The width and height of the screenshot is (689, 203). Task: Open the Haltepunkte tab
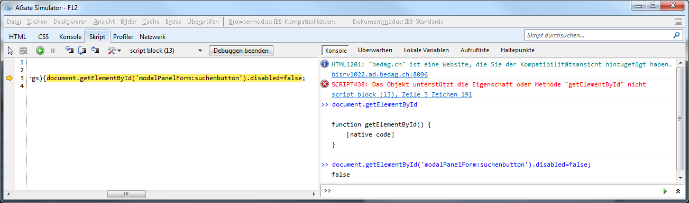(517, 50)
